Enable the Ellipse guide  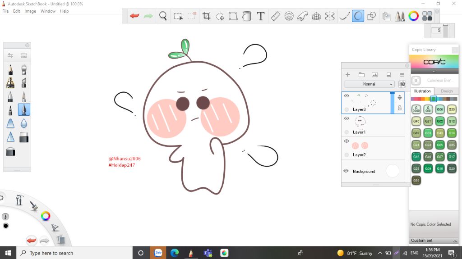tap(289, 16)
